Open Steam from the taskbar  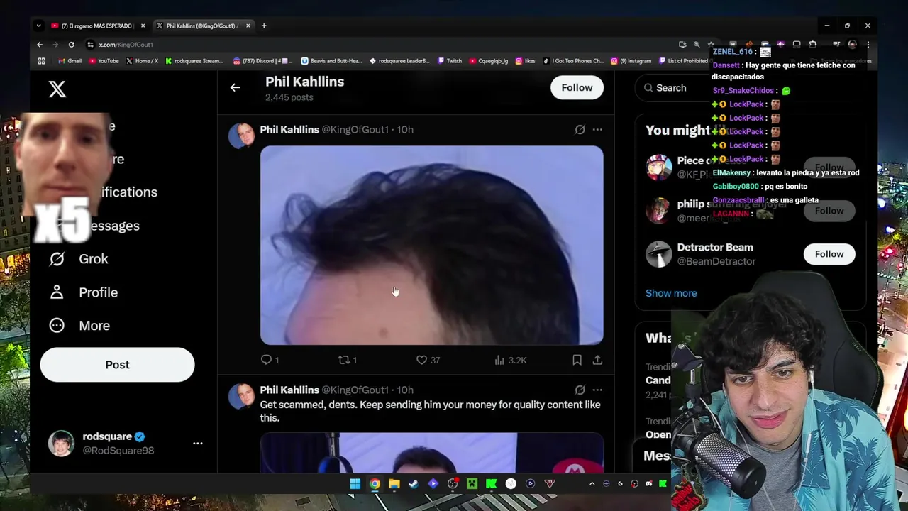(x=414, y=484)
